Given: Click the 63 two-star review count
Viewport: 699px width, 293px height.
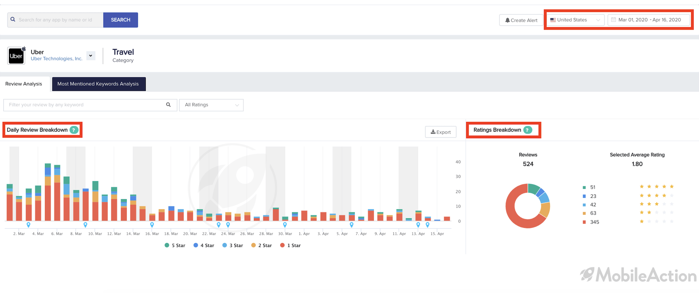Looking at the screenshot, I should pos(593,213).
